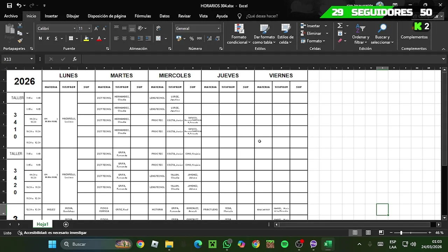This screenshot has height=252, width=448.
Task: Open WhatsApp from the taskbar
Action: [227, 244]
